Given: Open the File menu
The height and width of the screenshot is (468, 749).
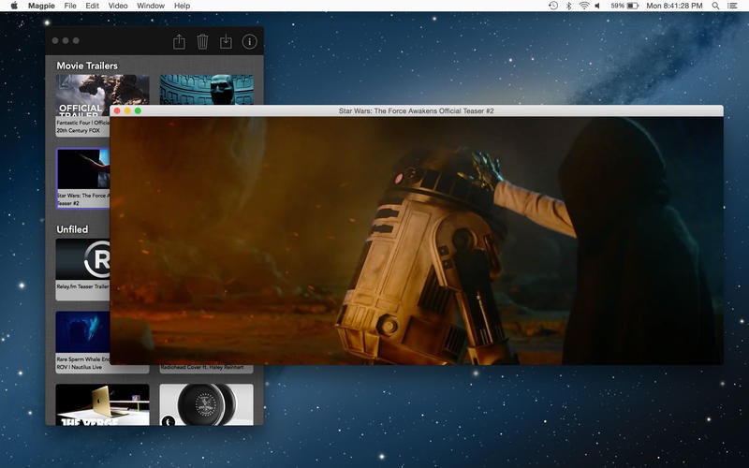Looking at the screenshot, I should 71,6.
